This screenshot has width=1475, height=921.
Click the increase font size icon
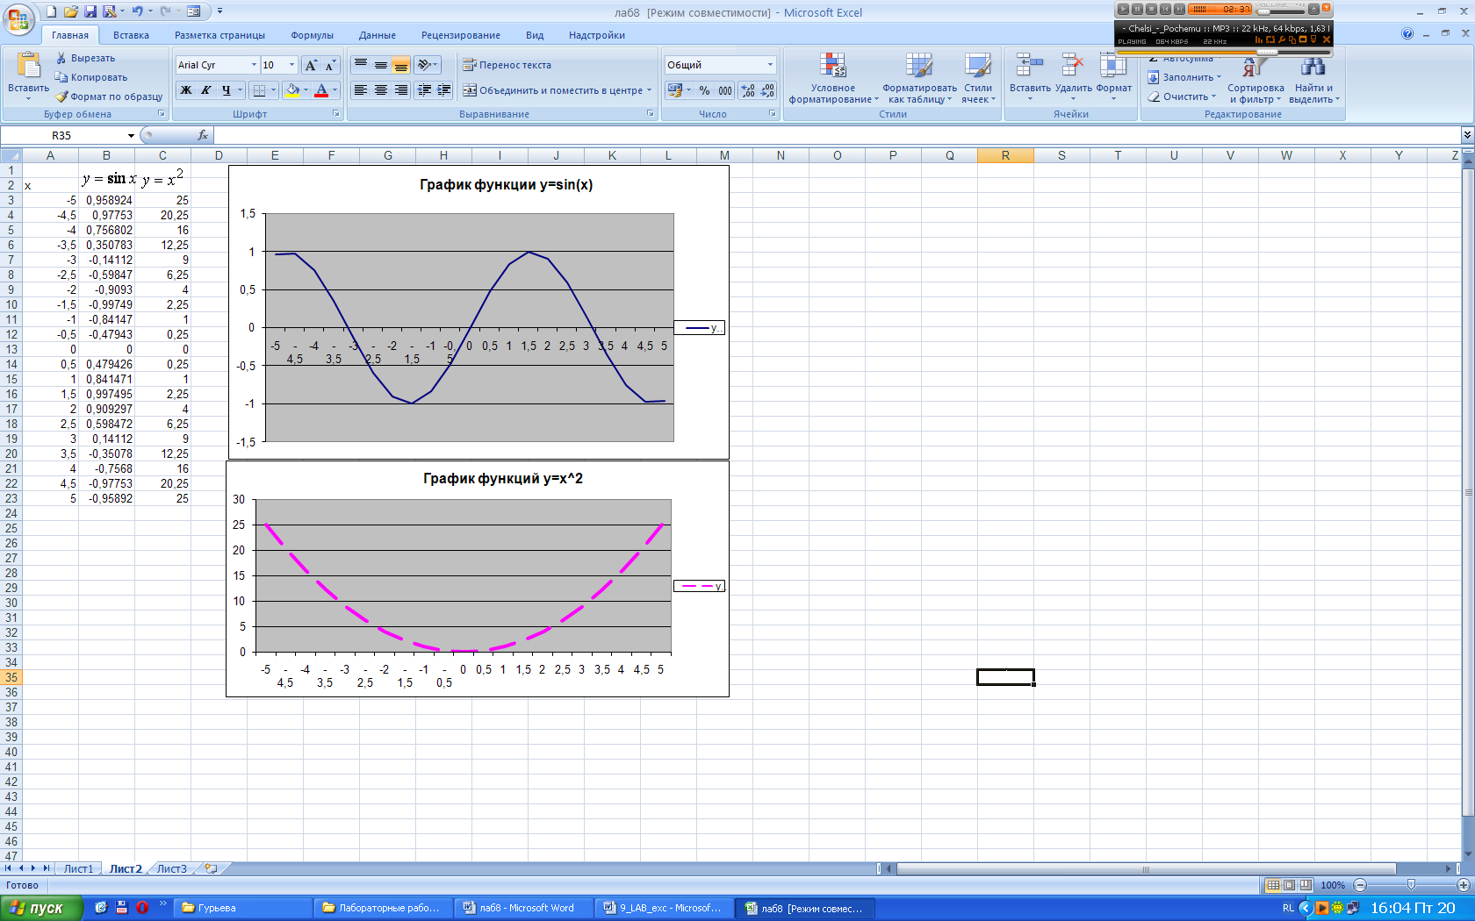(311, 66)
